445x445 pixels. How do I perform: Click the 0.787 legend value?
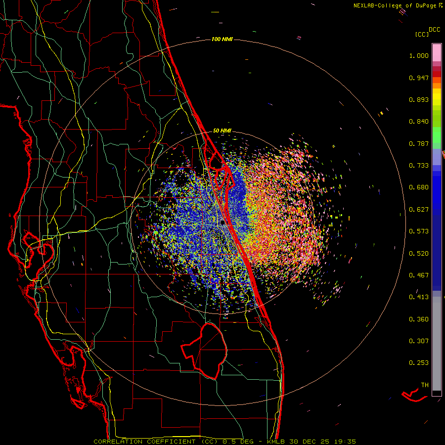pyautogui.click(x=419, y=143)
